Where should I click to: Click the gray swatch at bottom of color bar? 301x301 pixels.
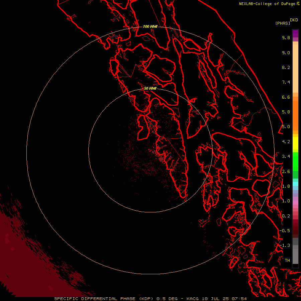[295, 256]
